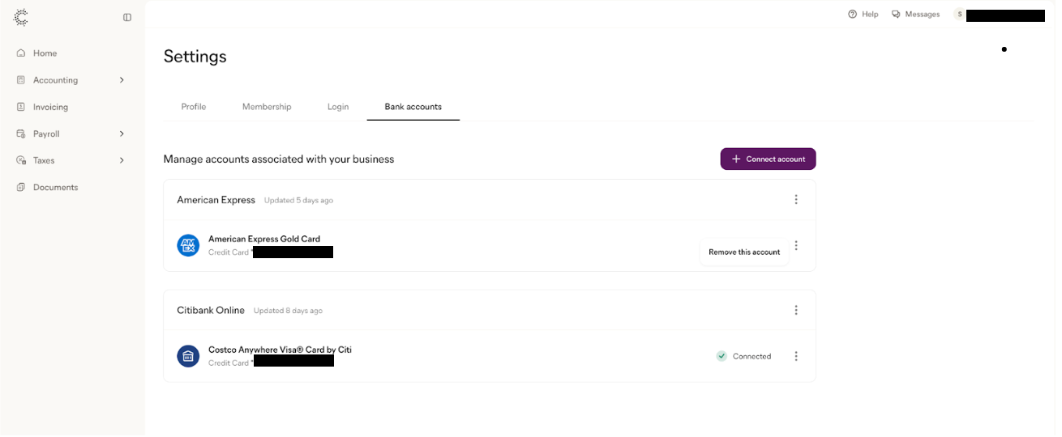The height and width of the screenshot is (437, 1062).
Task: Click the app logo in the sidebar
Action: (21, 17)
